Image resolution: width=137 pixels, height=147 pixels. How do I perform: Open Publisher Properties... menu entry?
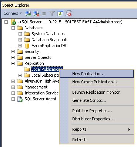97,111
